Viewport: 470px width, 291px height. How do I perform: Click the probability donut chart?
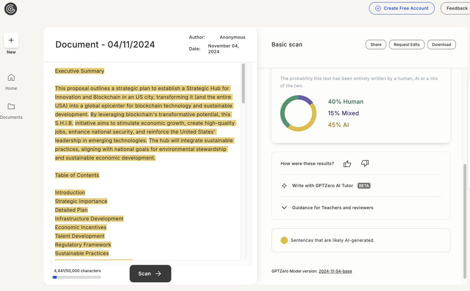click(298, 113)
